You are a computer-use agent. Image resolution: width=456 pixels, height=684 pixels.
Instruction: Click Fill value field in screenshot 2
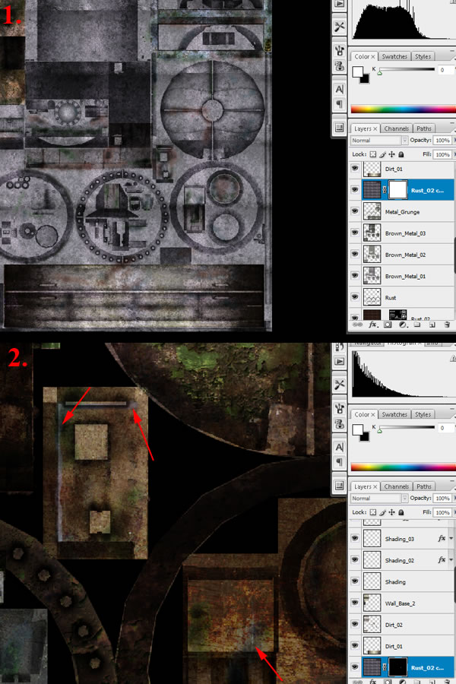click(x=442, y=512)
